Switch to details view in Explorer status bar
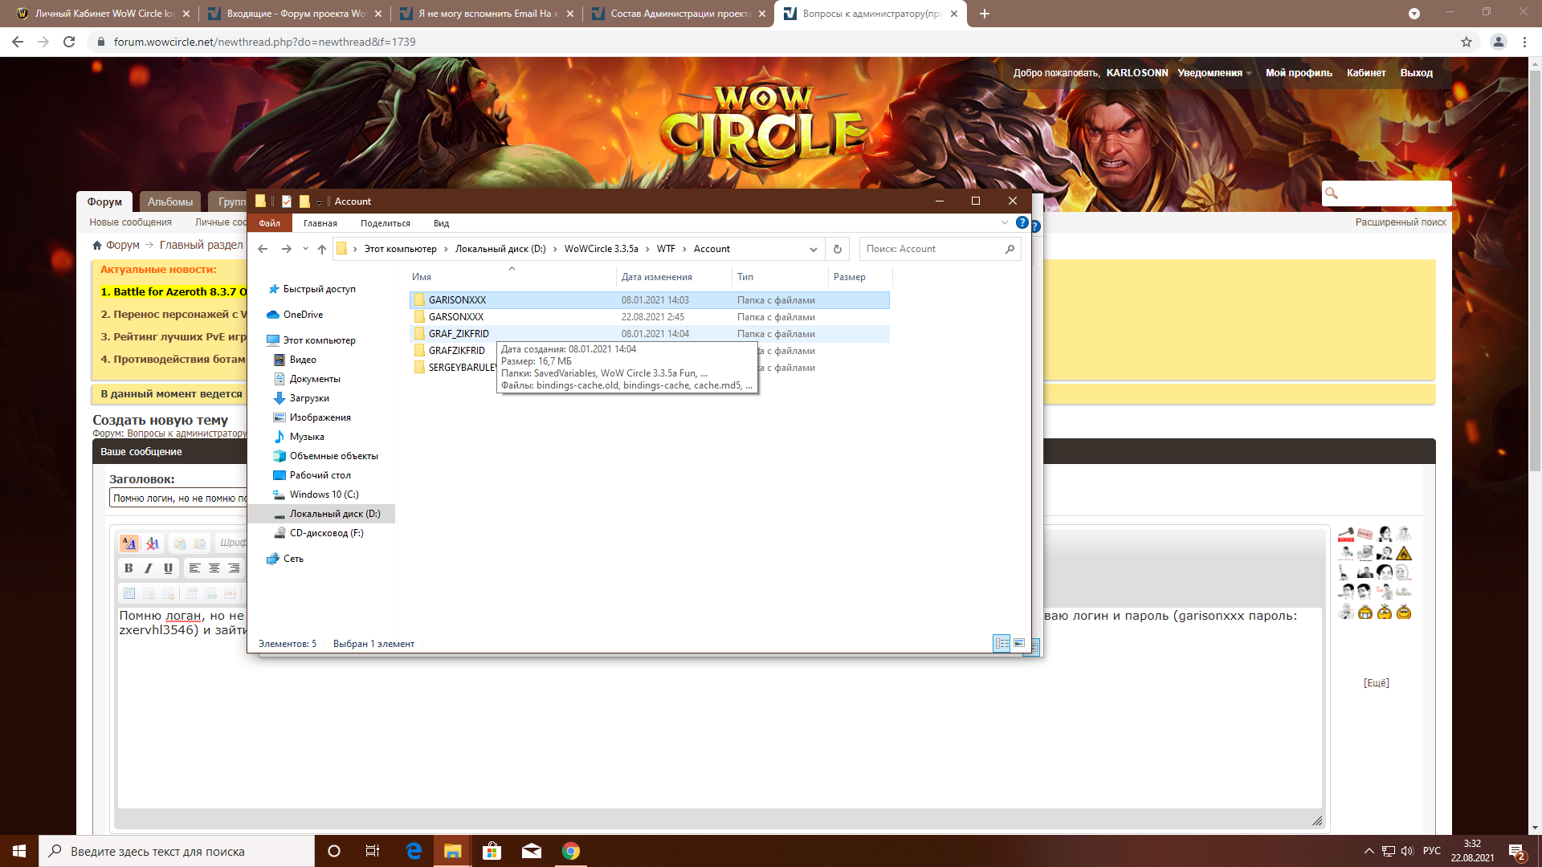Image resolution: width=1542 pixels, height=867 pixels. click(1001, 643)
